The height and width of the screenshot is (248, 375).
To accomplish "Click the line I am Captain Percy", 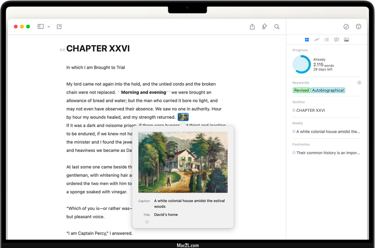I will tap(100, 234).
